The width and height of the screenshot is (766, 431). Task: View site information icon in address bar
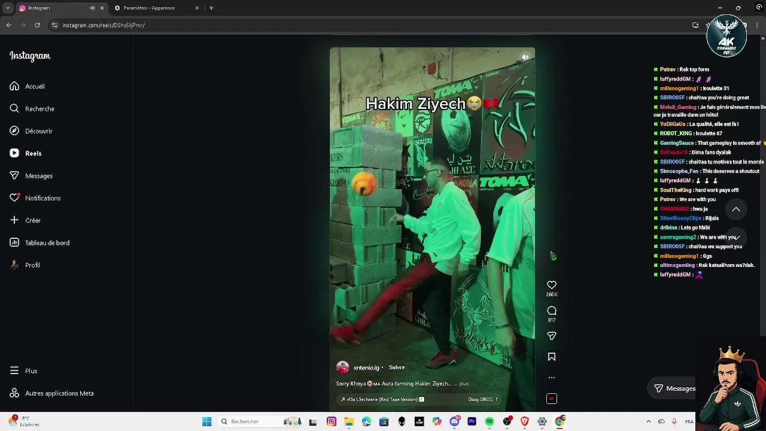click(x=54, y=25)
